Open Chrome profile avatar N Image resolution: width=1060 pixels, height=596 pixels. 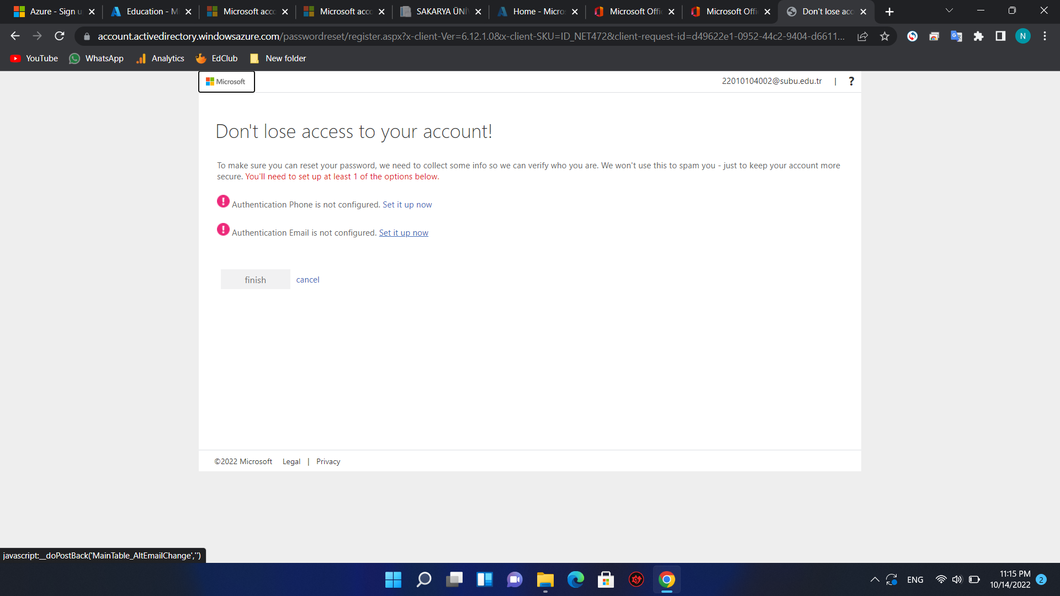point(1022,36)
